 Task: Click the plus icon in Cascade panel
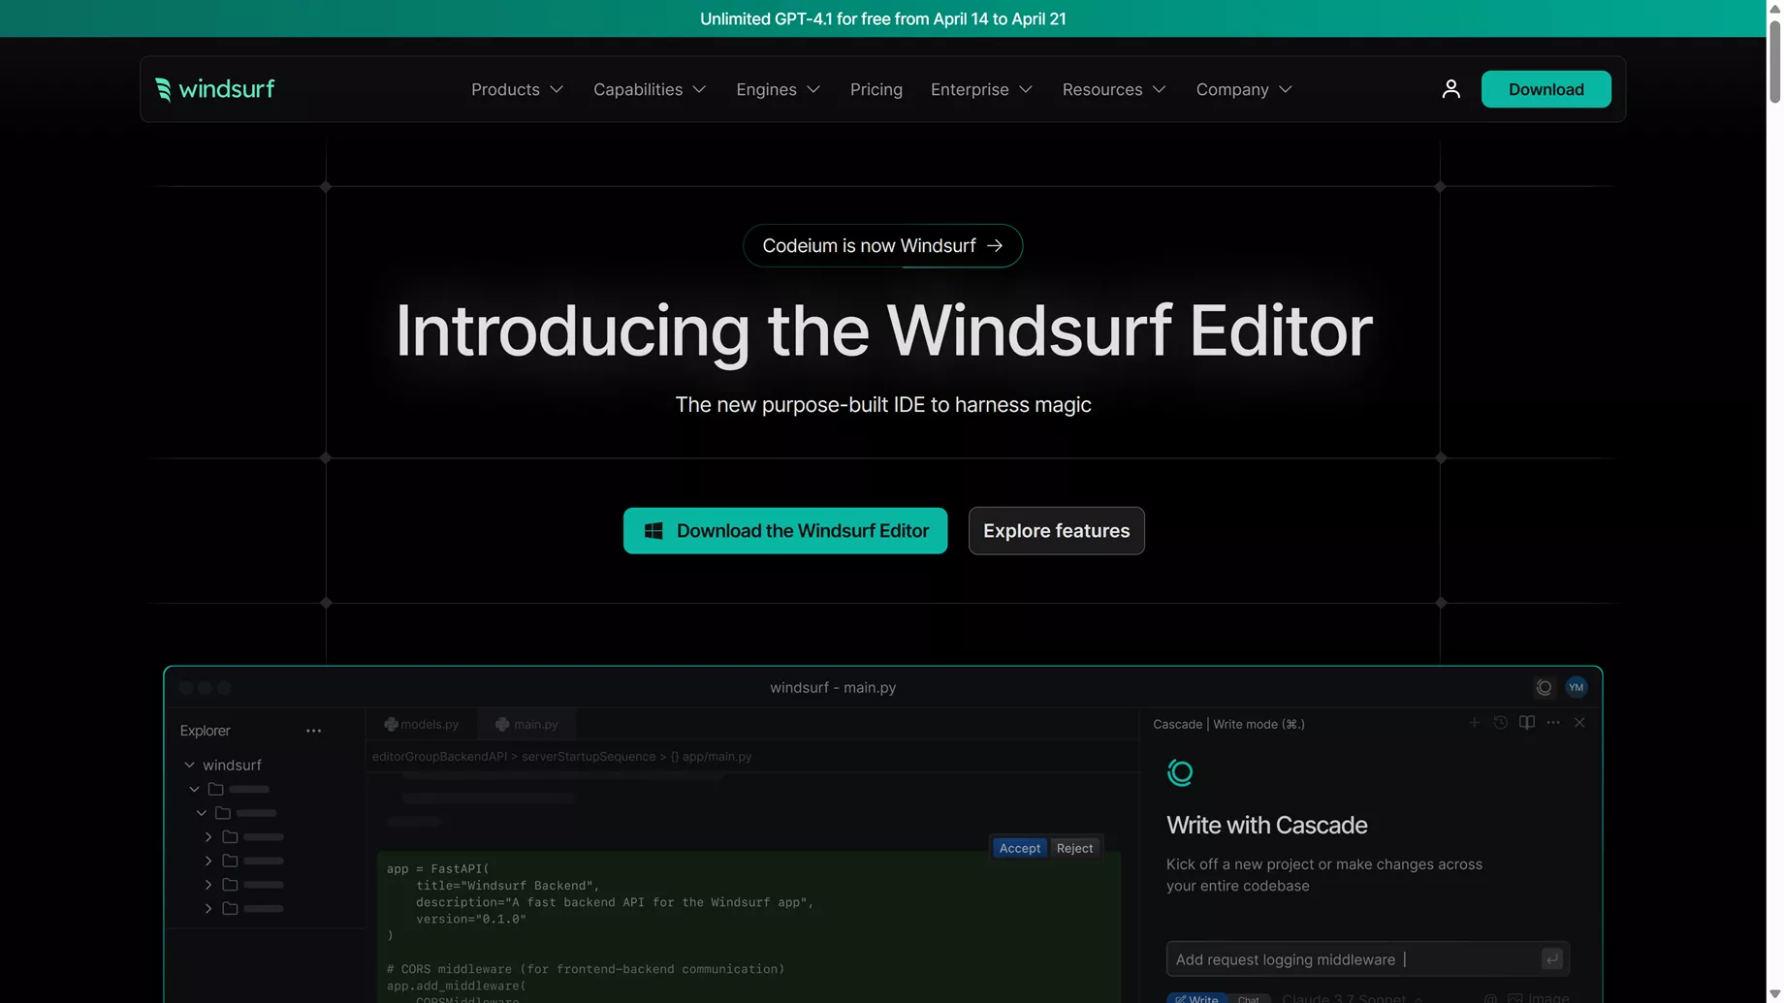(x=1474, y=723)
